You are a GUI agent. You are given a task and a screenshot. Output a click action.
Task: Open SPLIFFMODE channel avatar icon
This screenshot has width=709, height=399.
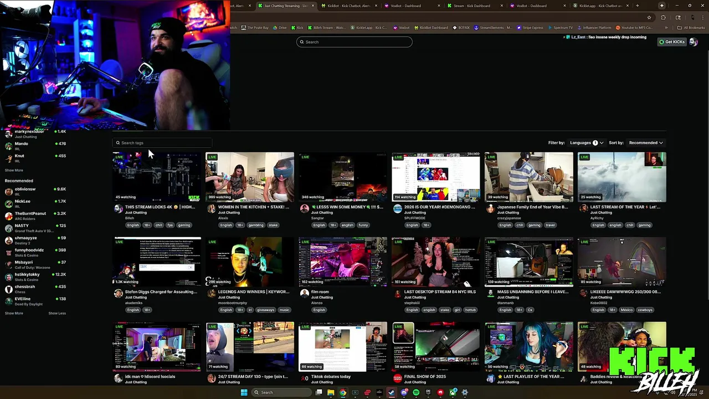click(x=397, y=208)
